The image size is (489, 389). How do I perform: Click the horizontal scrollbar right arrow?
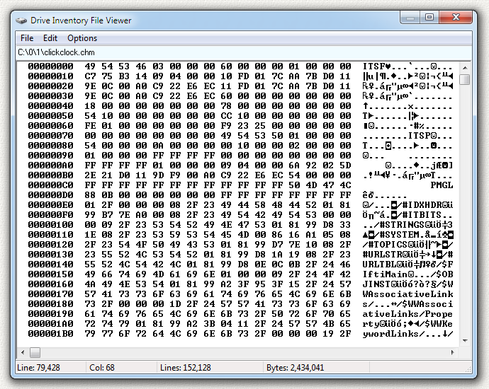point(453,353)
